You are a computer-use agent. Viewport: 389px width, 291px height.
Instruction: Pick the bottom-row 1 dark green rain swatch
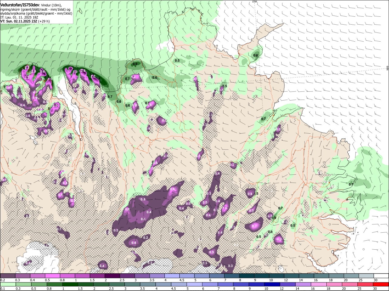pyautogui.click(x=70, y=284)
